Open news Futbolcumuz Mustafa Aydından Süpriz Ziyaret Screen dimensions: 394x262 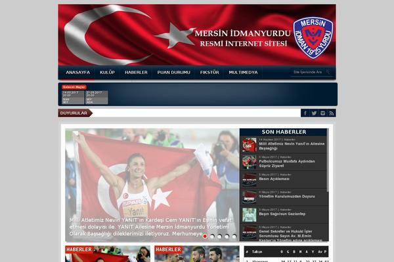287,164
